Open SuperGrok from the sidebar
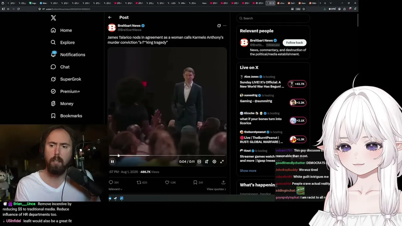 pyautogui.click(x=66, y=79)
